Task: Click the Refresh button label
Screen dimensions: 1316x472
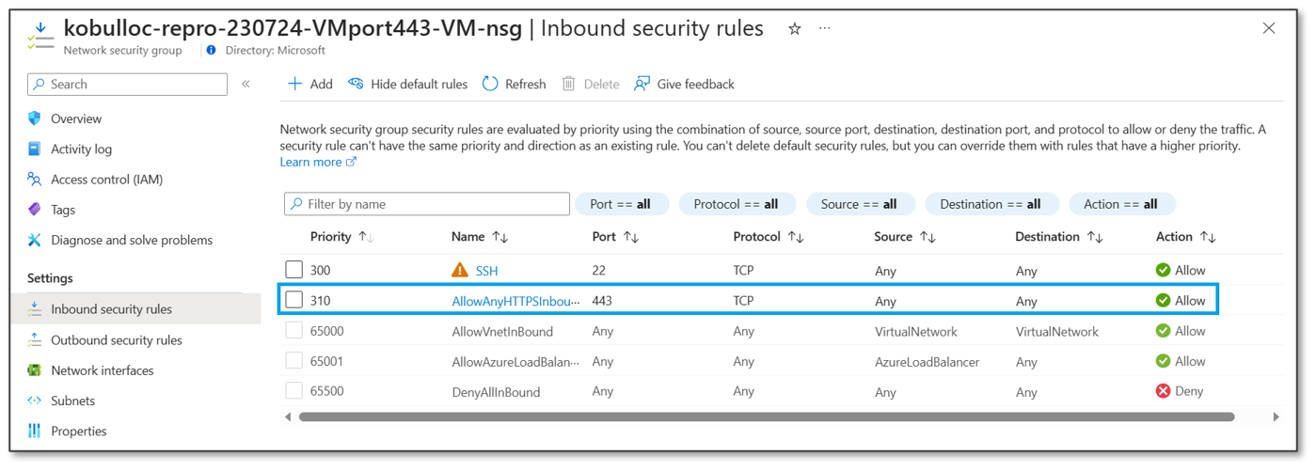Action: click(x=525, y=84)
